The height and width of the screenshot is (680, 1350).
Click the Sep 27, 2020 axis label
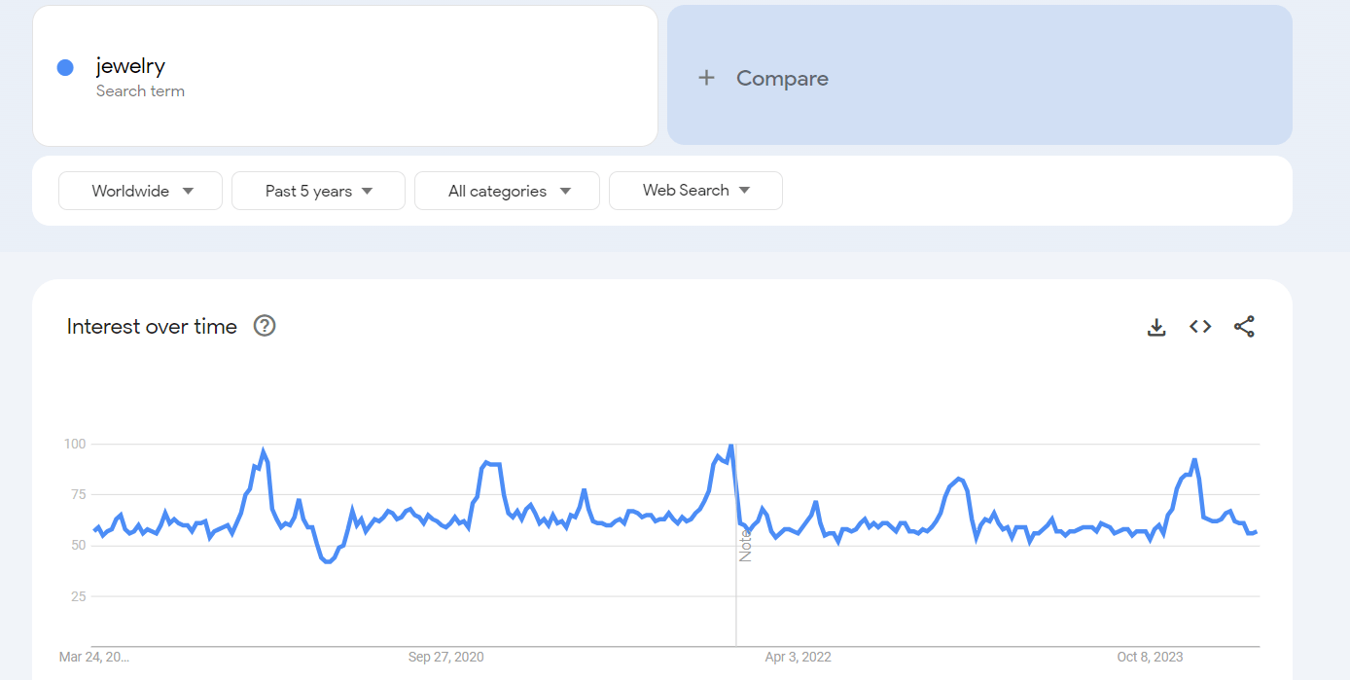coord(445,657)
